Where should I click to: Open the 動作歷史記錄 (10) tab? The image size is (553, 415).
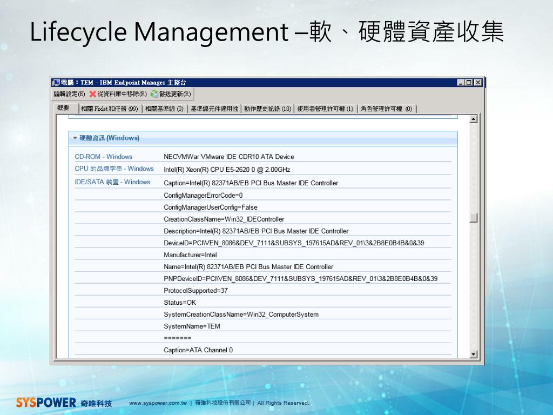[x=268, y=109]
